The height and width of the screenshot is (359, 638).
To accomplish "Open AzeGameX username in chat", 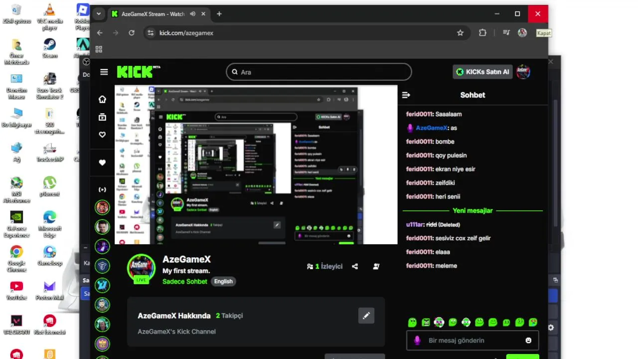I will (432, 128).
